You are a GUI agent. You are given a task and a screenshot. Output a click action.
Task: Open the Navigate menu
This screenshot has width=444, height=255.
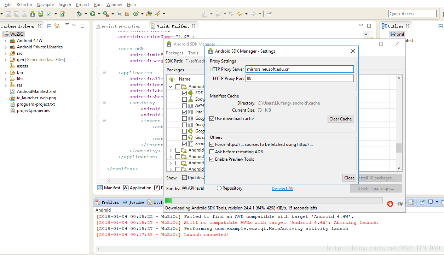click(x=45, y=5)
